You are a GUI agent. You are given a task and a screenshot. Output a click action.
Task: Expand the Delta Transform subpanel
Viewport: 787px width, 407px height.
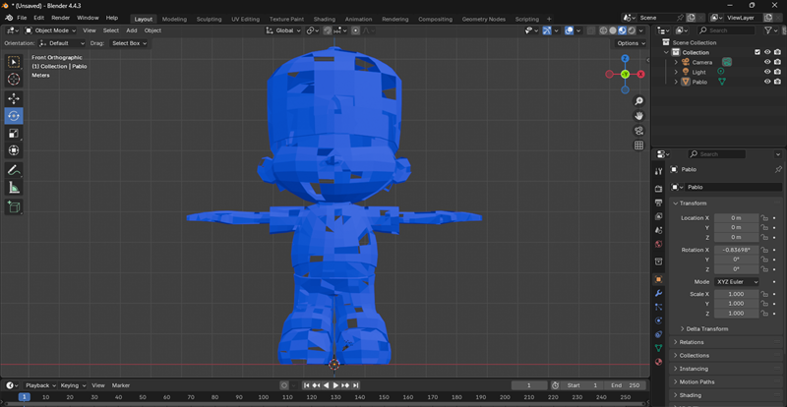coord(707,328)
